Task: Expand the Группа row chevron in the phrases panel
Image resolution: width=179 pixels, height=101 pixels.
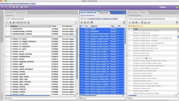Action: coord(178,19)
